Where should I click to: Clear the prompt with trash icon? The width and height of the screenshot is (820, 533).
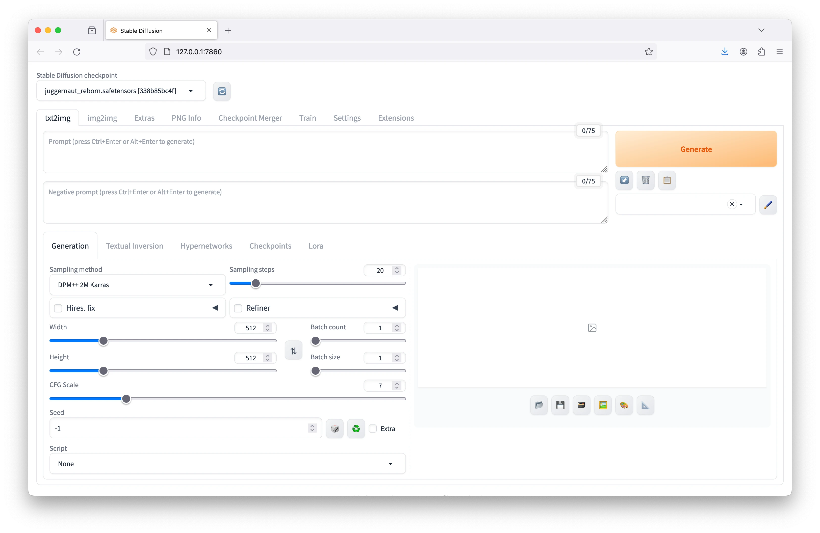[645, 180]
